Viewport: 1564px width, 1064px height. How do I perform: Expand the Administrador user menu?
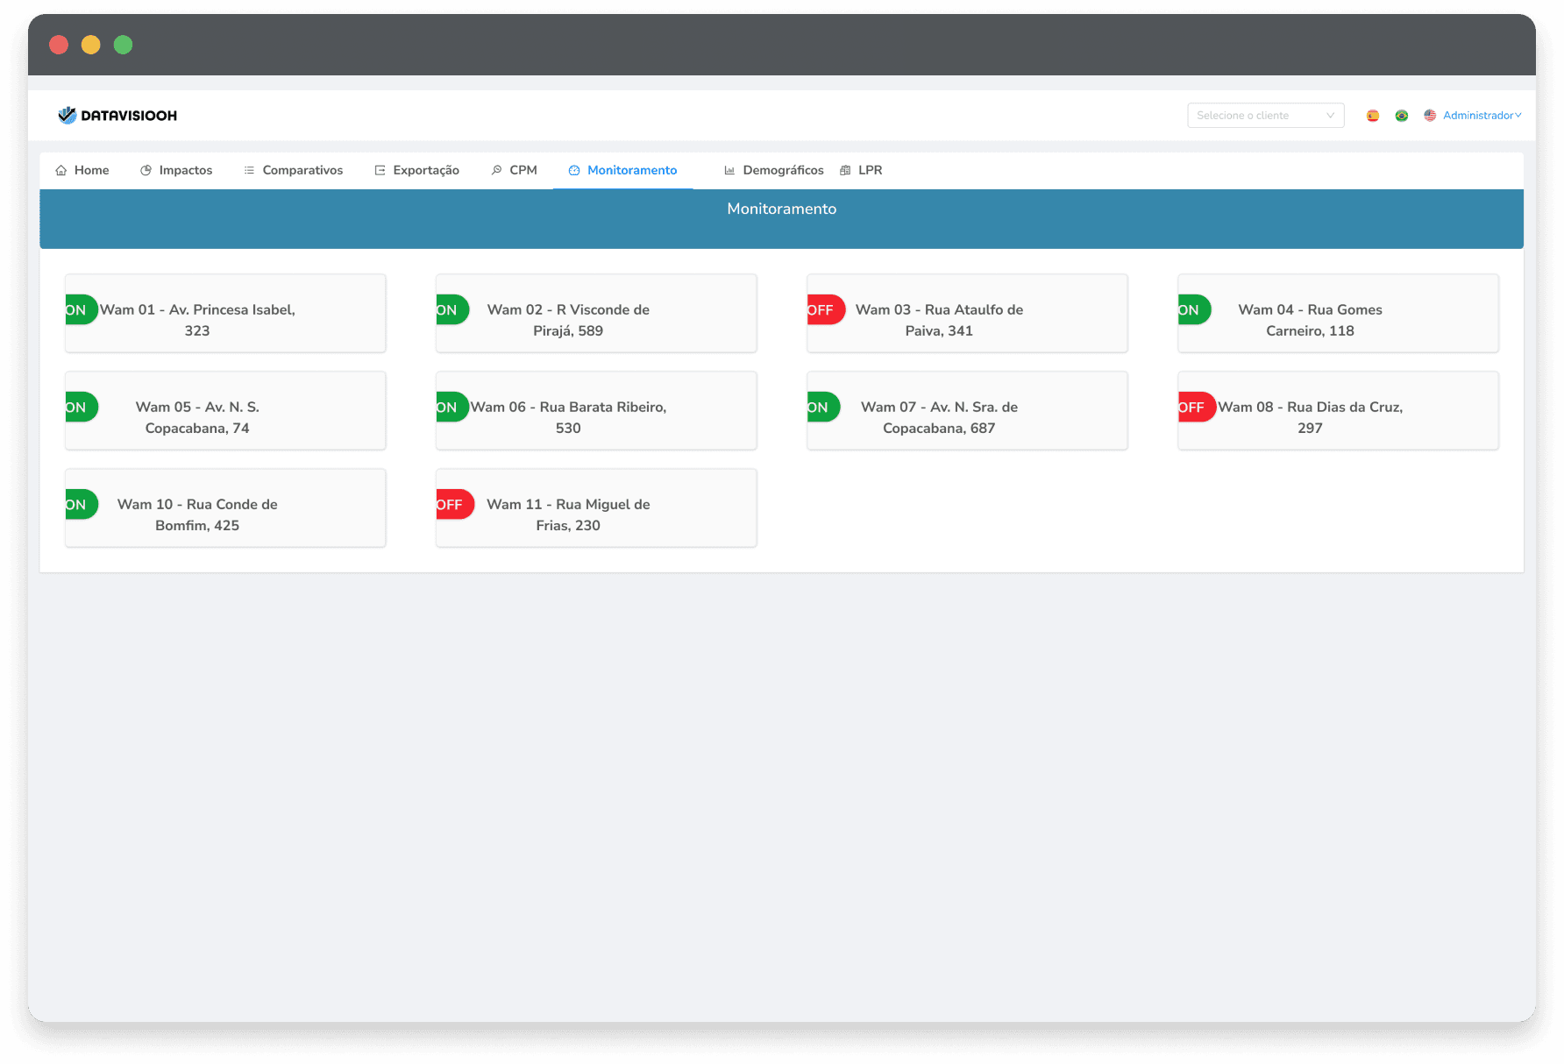(1482, 116)
